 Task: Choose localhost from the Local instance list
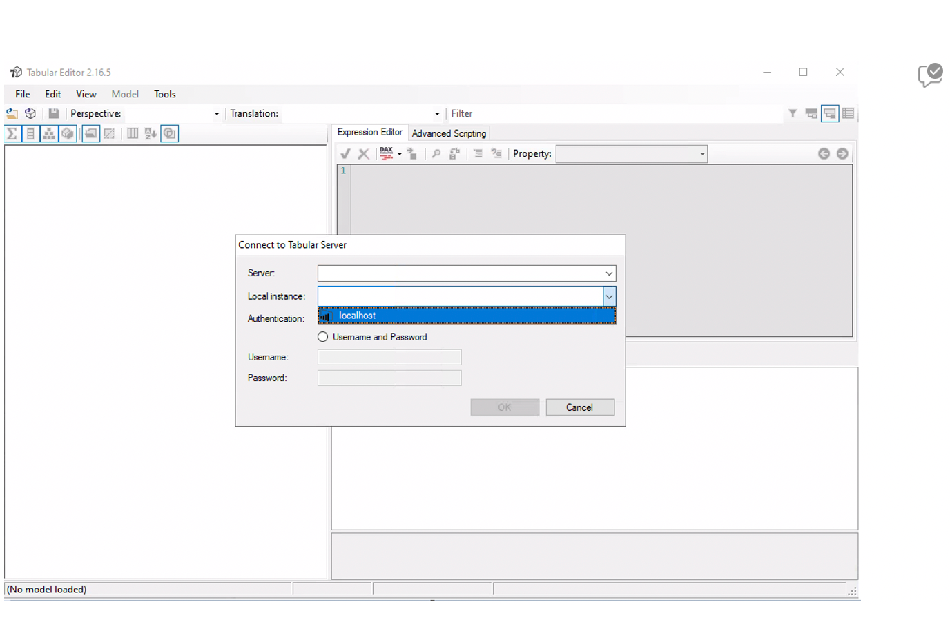click(x=467, y=316)
